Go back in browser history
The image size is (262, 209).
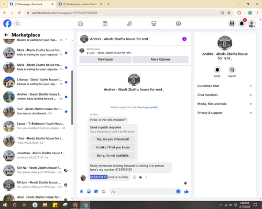[x=5, y=13]
